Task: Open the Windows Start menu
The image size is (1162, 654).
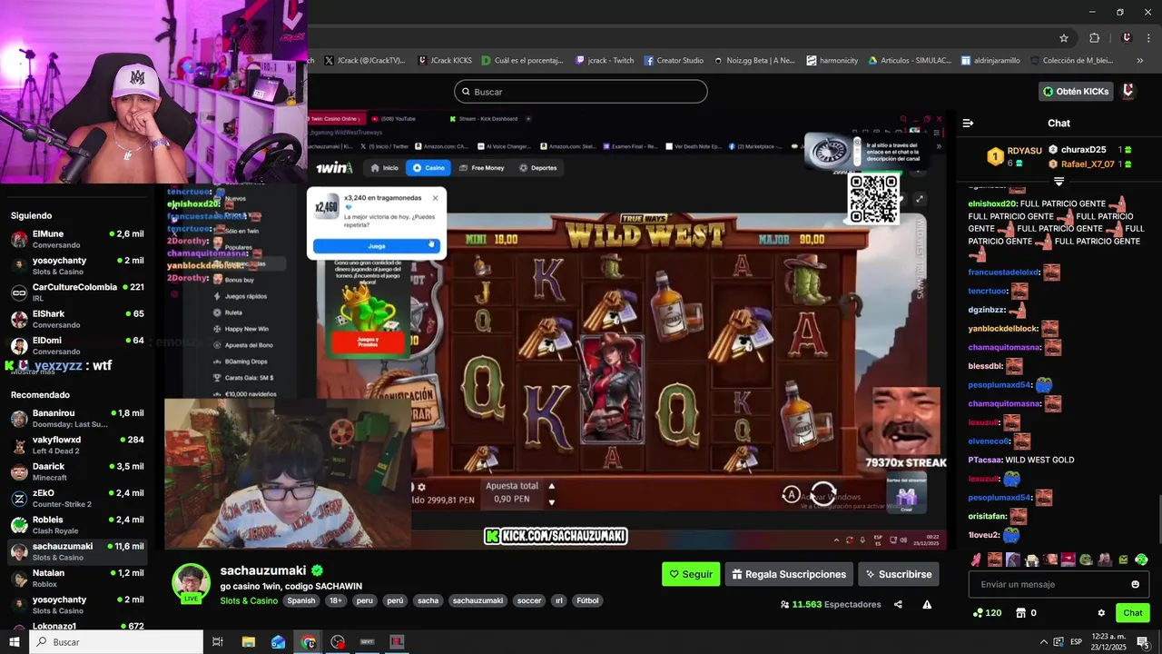Action: pos(14,642)
